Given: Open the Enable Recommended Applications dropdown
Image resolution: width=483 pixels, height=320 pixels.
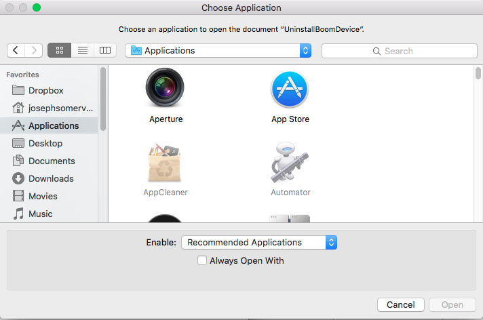Looking at the screenshot, I should coord(259,243).
